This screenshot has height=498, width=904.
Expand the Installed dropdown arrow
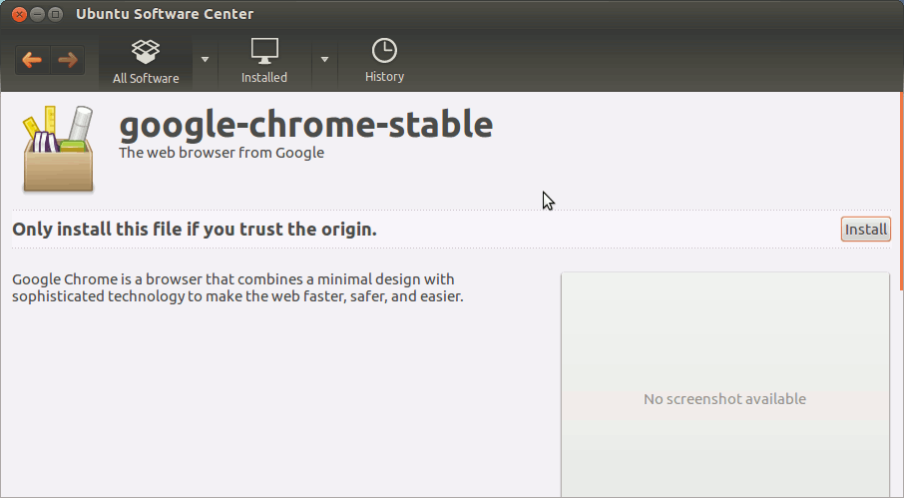(324, 59)
